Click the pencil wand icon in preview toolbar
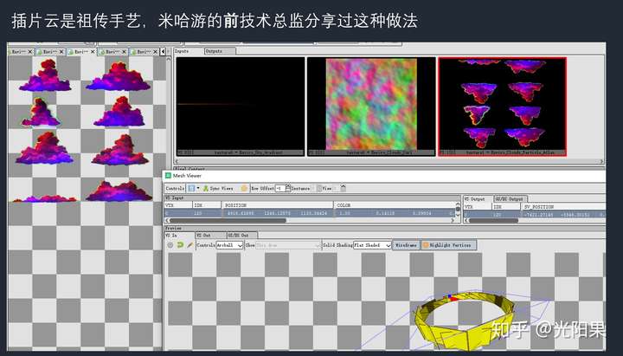Screen dimensions: 623x356 coord(189,245)
